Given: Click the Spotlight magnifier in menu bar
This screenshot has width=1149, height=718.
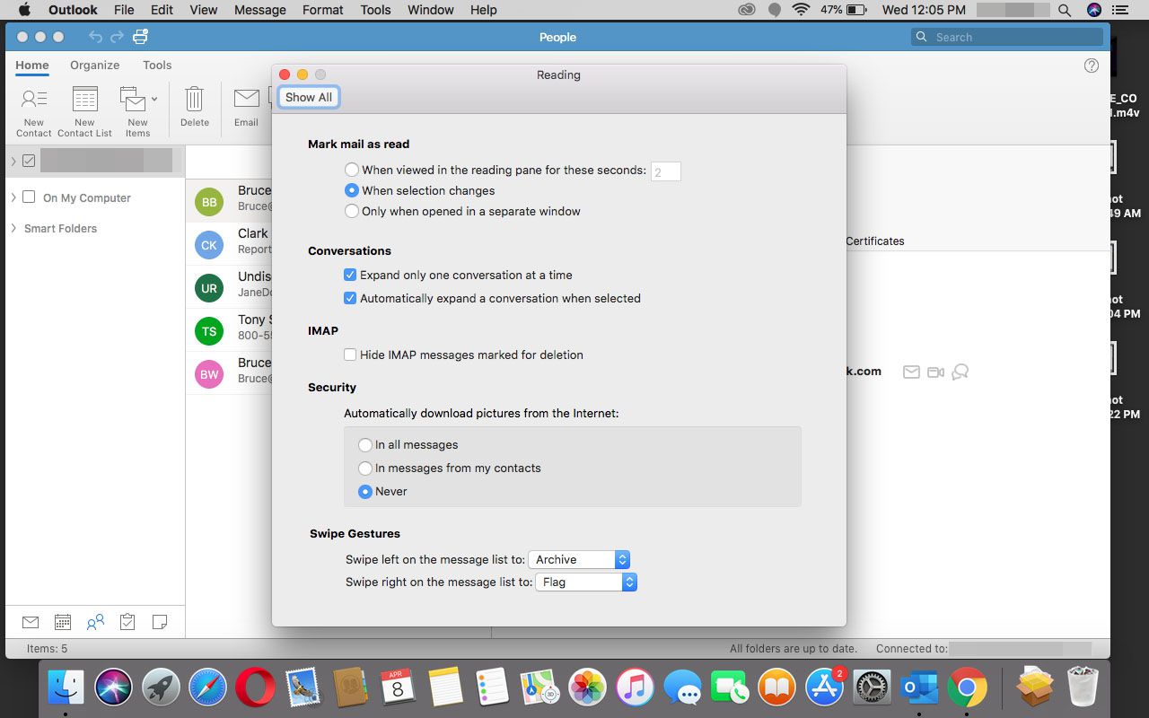Looking at the screenshot, I should [1065, 10].
